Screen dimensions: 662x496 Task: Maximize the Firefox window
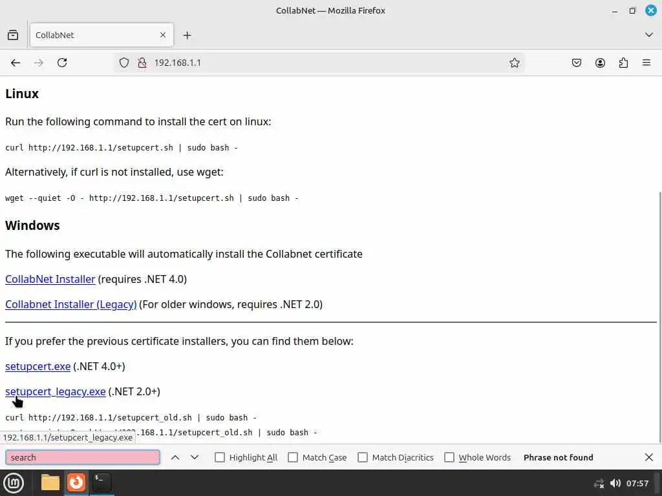632,10
